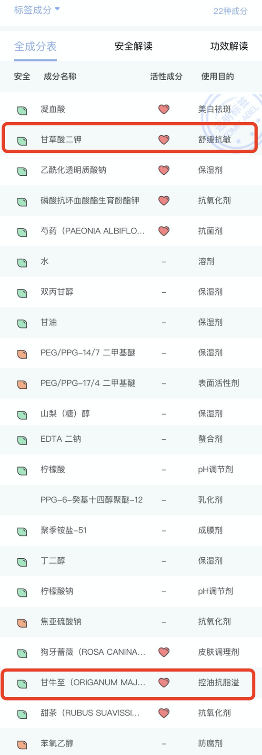The height and width of the screenshot is (755, 262).
Task: Click green leaf icon beside 水
Action: (22, 263)
